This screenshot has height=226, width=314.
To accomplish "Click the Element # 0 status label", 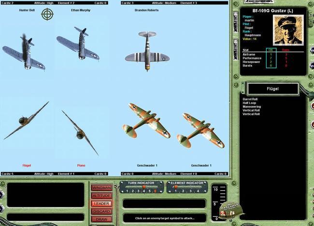I will click(188, 174).
